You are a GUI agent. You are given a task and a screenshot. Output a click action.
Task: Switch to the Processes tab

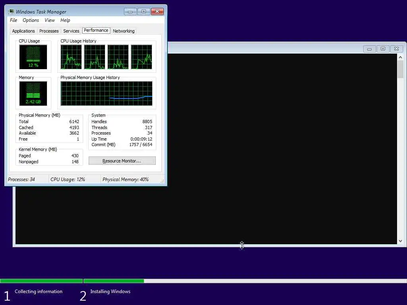(49, 31)
